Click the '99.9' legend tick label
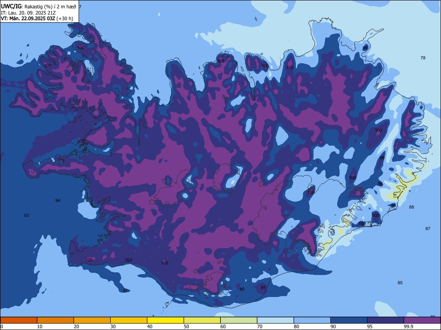441x330 pixels. (408, 326)
